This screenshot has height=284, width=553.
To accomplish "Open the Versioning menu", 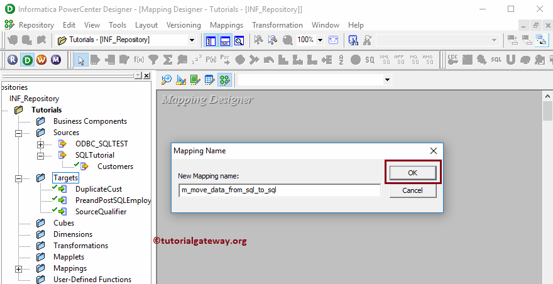I will pyautogui.click(x=183, y=25).
